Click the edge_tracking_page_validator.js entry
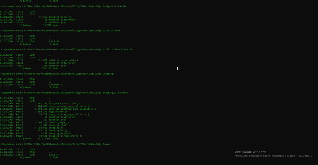Image resolution: width=318 pixels, height=165 pixels. click(x=69, y=114)
